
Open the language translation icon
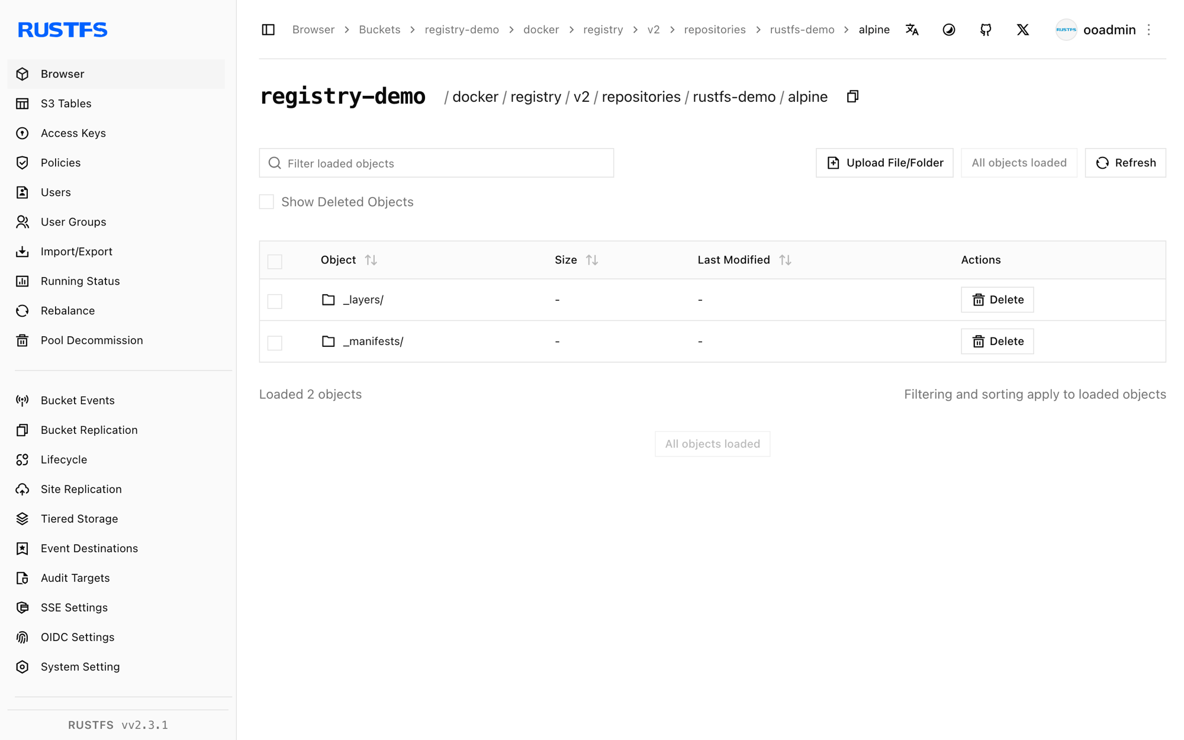point(912,30)
